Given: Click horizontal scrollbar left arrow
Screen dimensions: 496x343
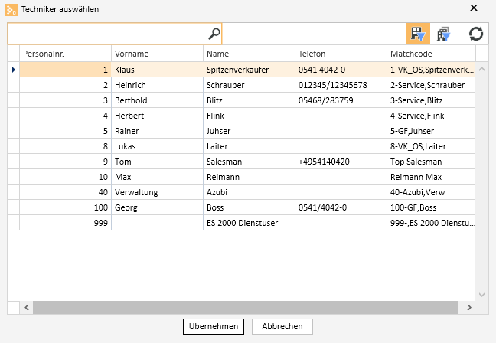Looking at the screenshot, I should pos(27,307).
